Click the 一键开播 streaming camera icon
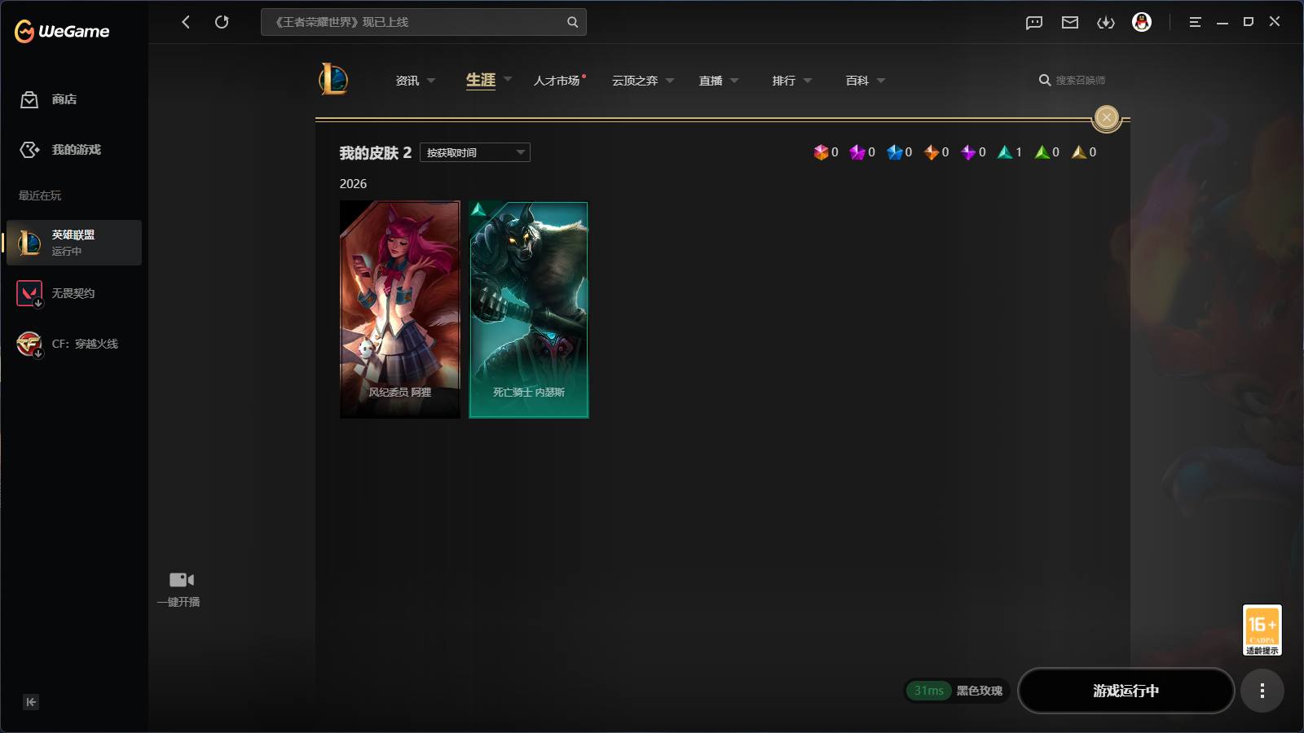Image resolution: width=1304 pixels, height=733 pixels. [x=179, y=579]
